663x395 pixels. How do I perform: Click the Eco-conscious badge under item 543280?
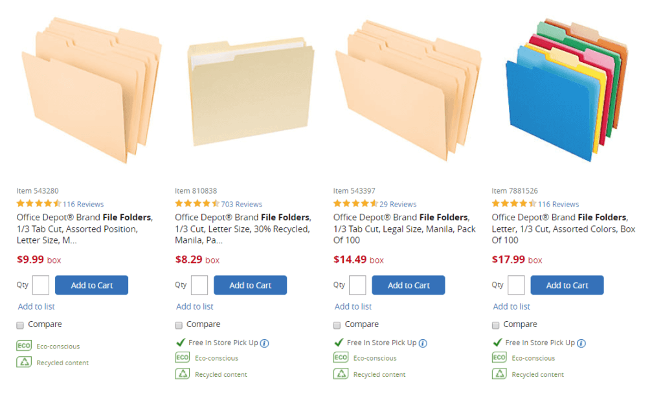(x=24, y=346)
